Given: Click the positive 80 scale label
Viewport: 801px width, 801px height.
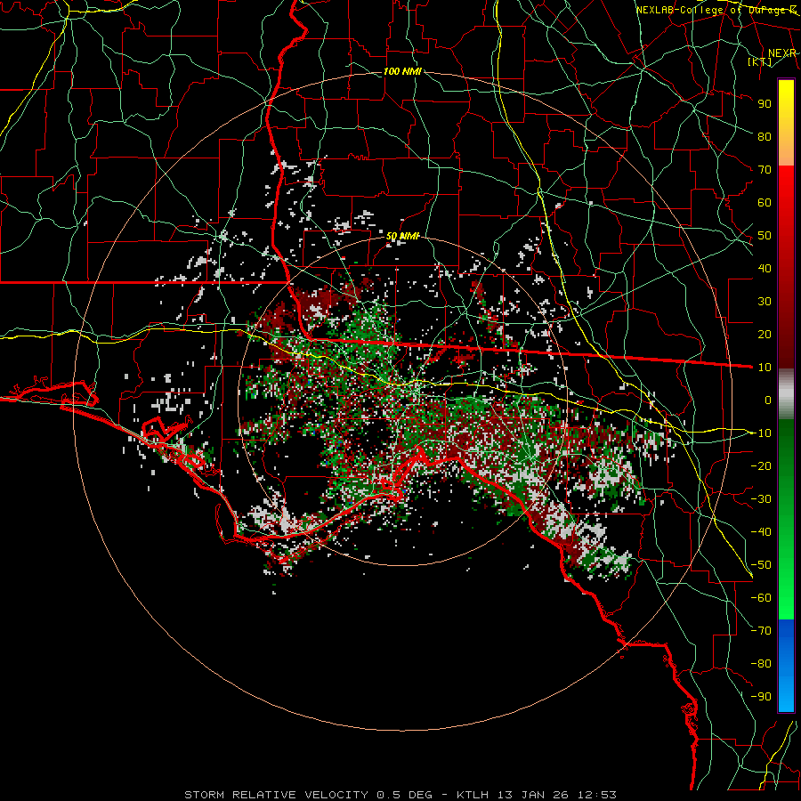Looking at the screenshot, I should (x=765, y=136).
